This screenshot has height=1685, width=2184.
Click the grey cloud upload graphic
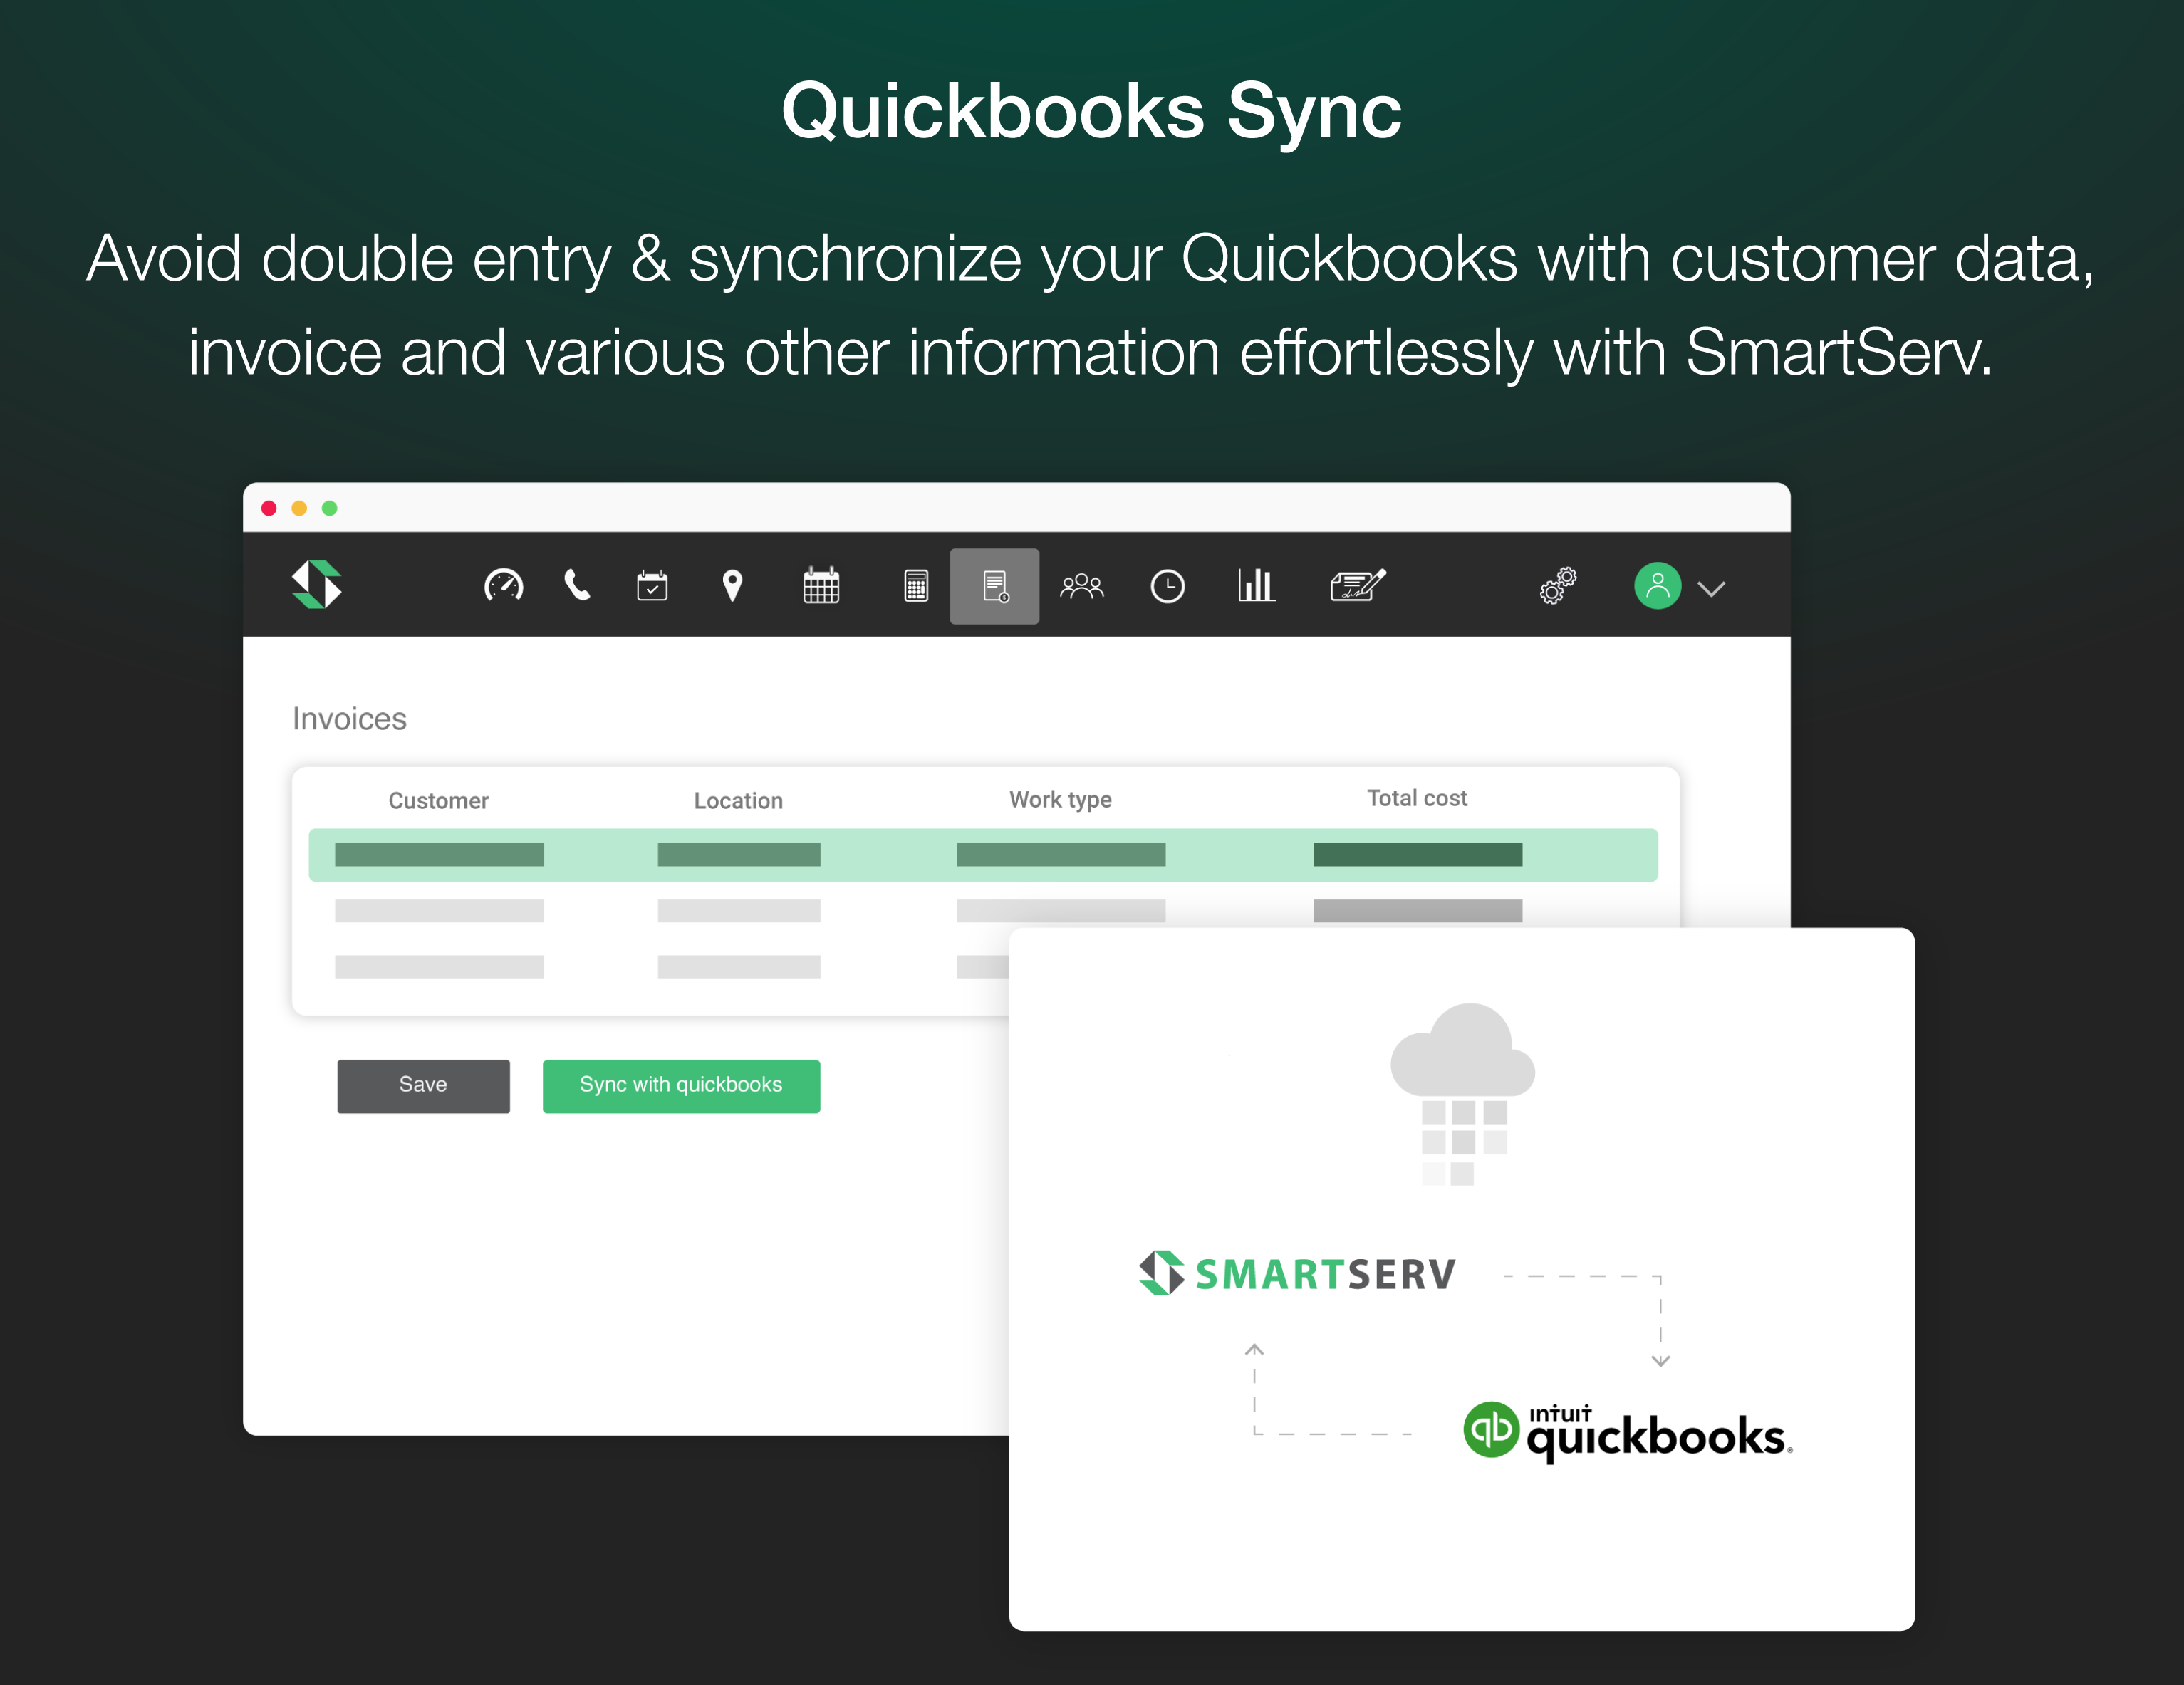pyautogui.click(x=1463, y=1094)
